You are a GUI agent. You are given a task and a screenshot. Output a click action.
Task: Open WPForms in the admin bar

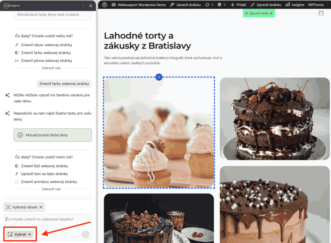point(316,5)
